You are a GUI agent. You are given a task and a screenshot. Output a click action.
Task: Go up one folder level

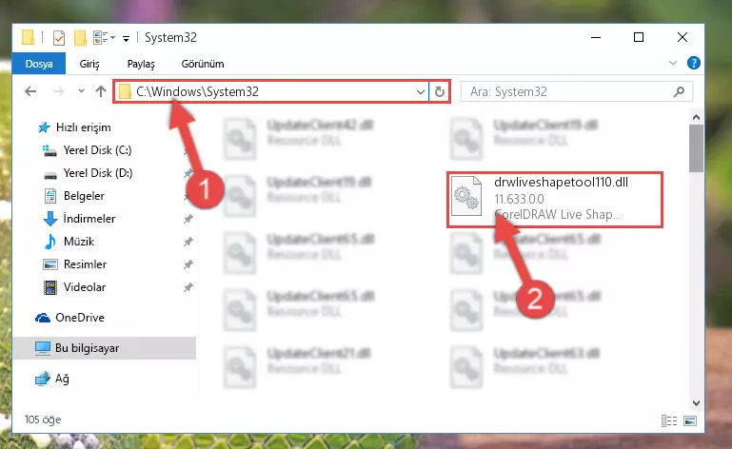[100, 91]
